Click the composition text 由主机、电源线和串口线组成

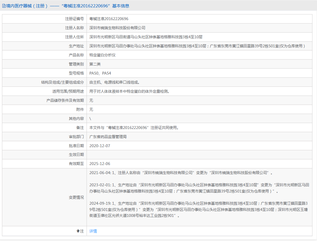[x=114, y=83]
